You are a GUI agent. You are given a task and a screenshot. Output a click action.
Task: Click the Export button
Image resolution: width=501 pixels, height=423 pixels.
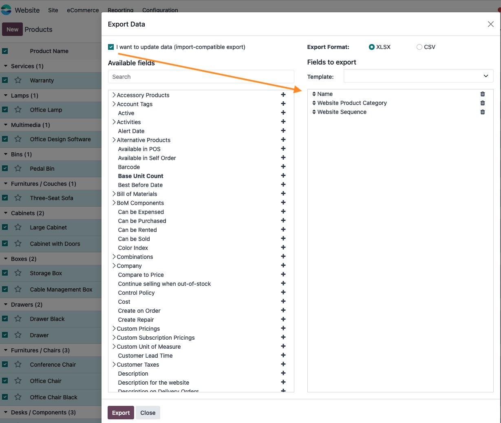tap(121, 413)
